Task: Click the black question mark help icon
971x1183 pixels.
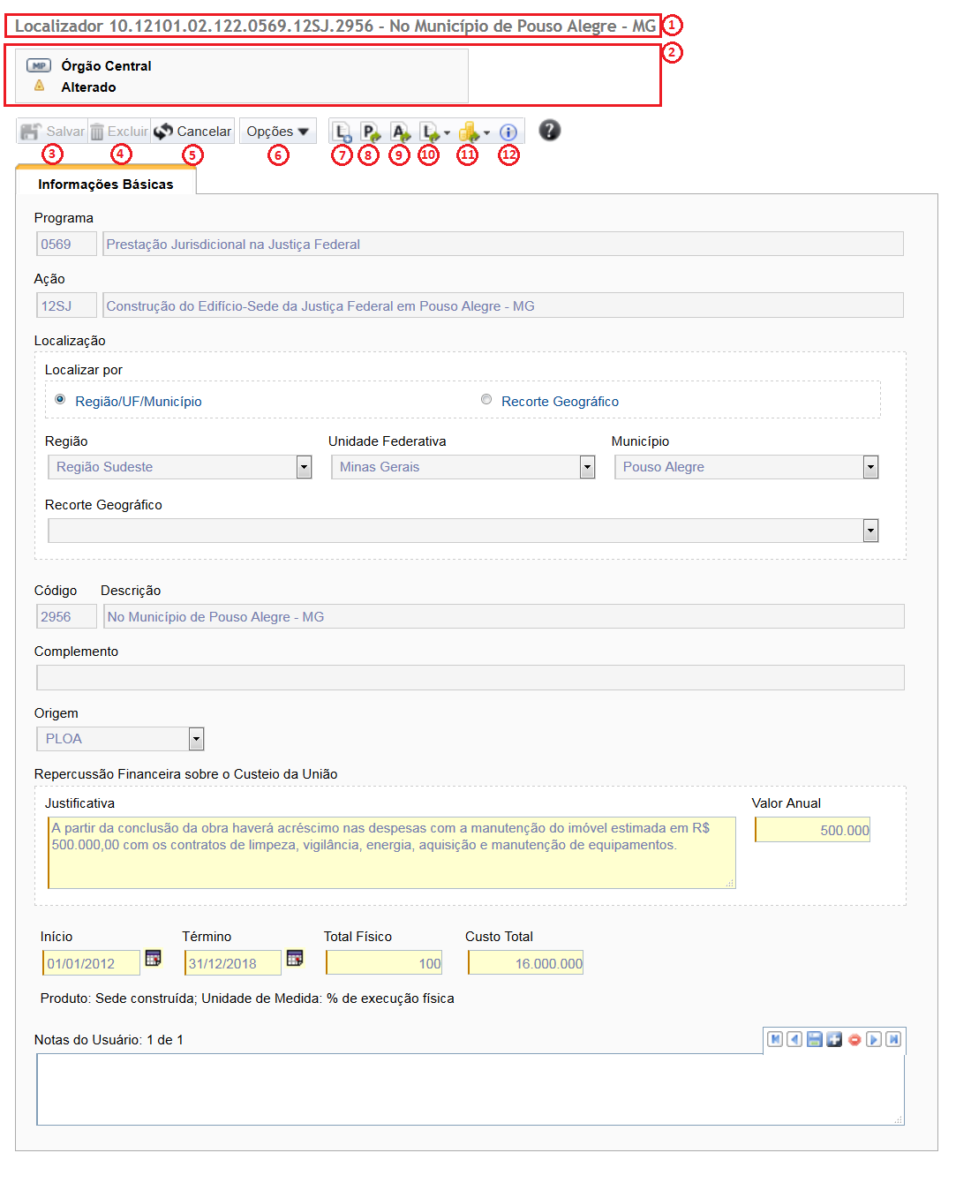Action: 549,131
